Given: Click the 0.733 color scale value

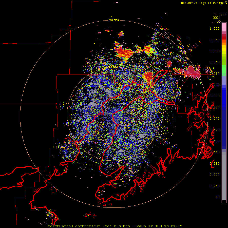Looking at the screenshot, I should point(215,85).
